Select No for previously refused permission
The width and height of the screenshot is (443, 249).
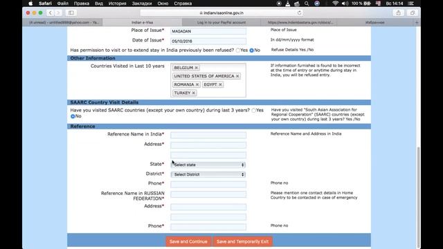251,50
